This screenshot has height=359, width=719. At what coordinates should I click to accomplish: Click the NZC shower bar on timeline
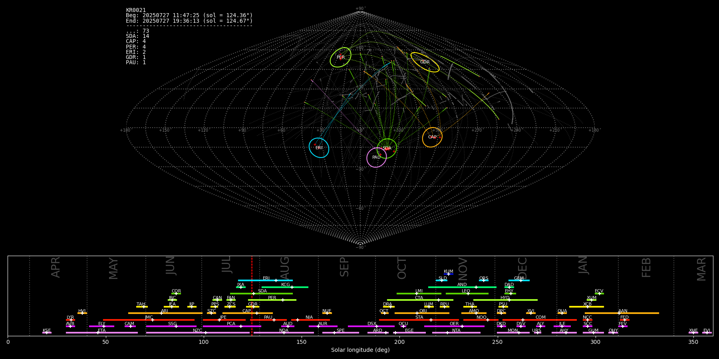[x=198, y=333]
